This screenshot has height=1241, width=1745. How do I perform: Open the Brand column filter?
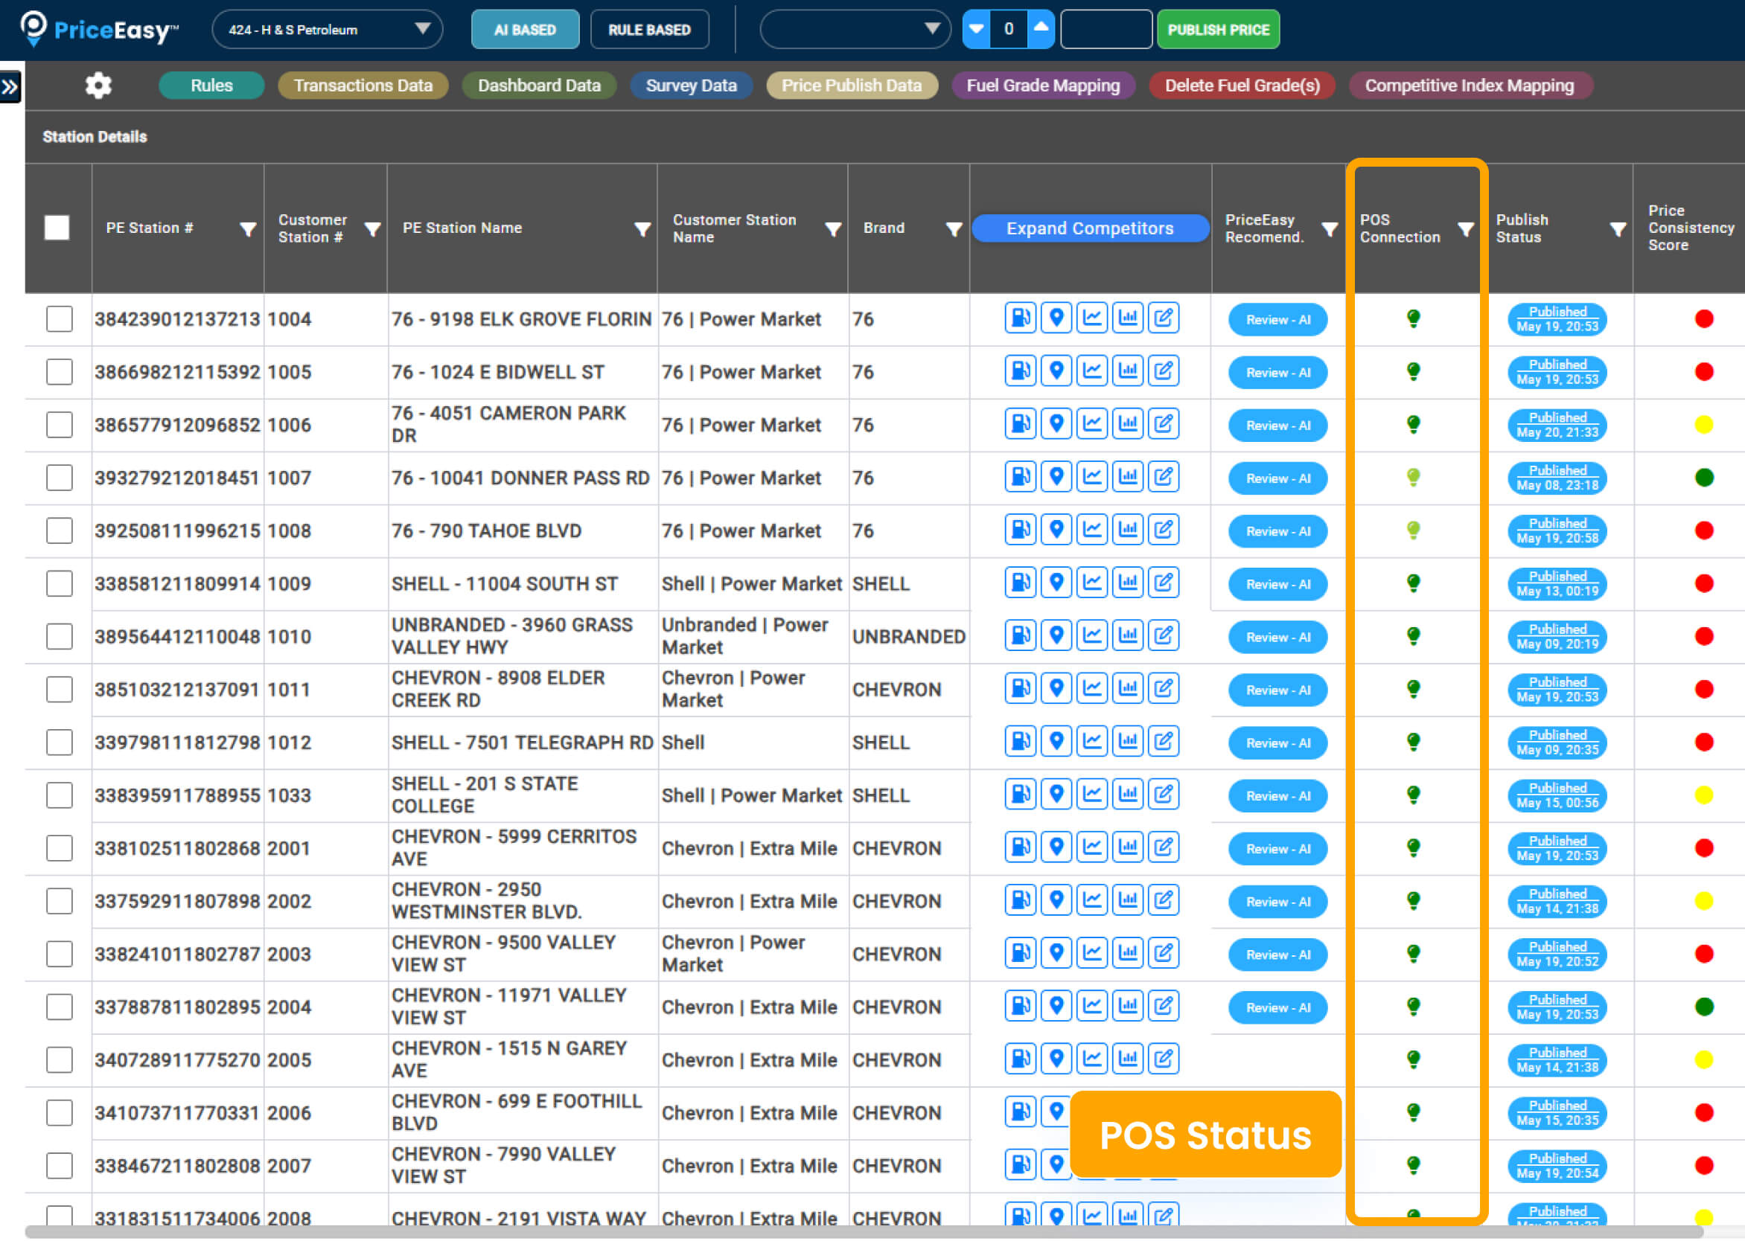[954, 228]
